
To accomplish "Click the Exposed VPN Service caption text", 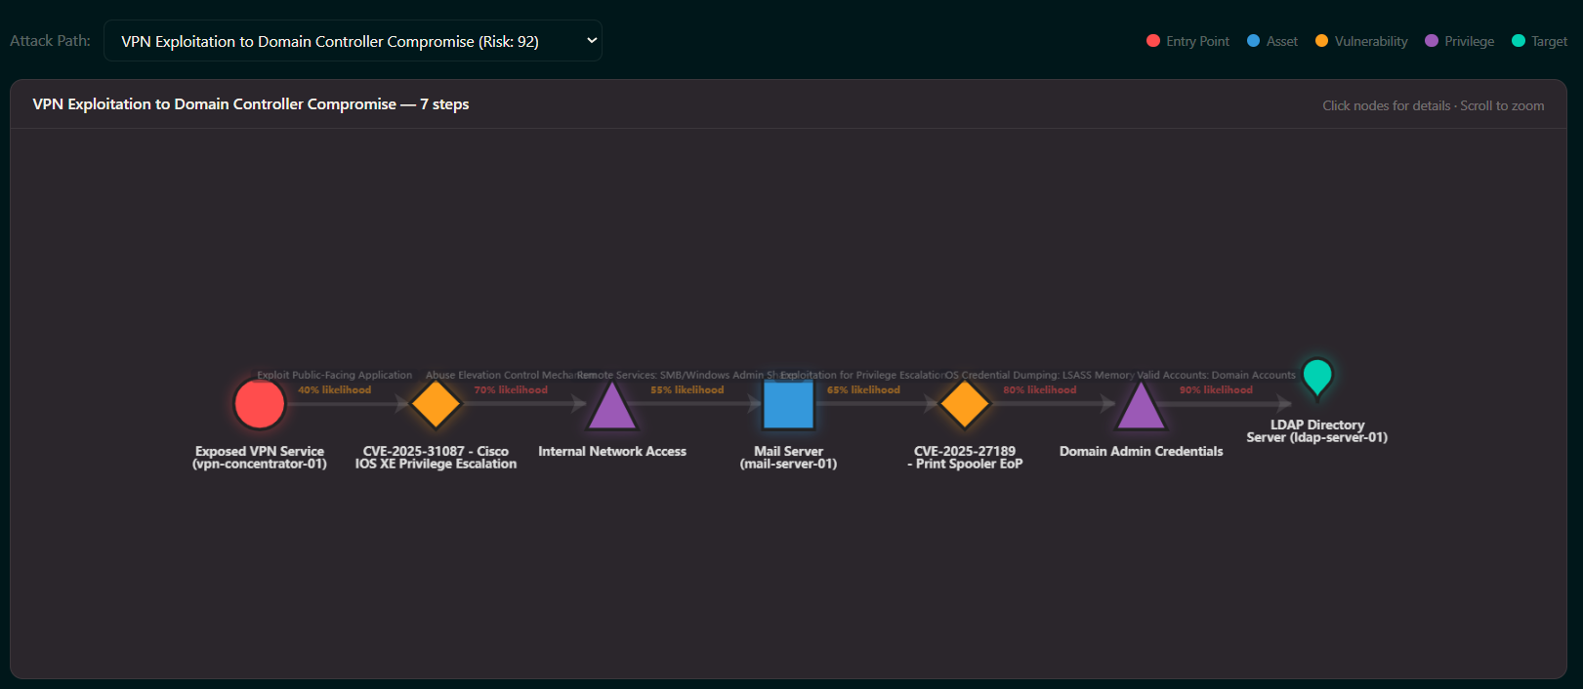I will tap(260, 458).
